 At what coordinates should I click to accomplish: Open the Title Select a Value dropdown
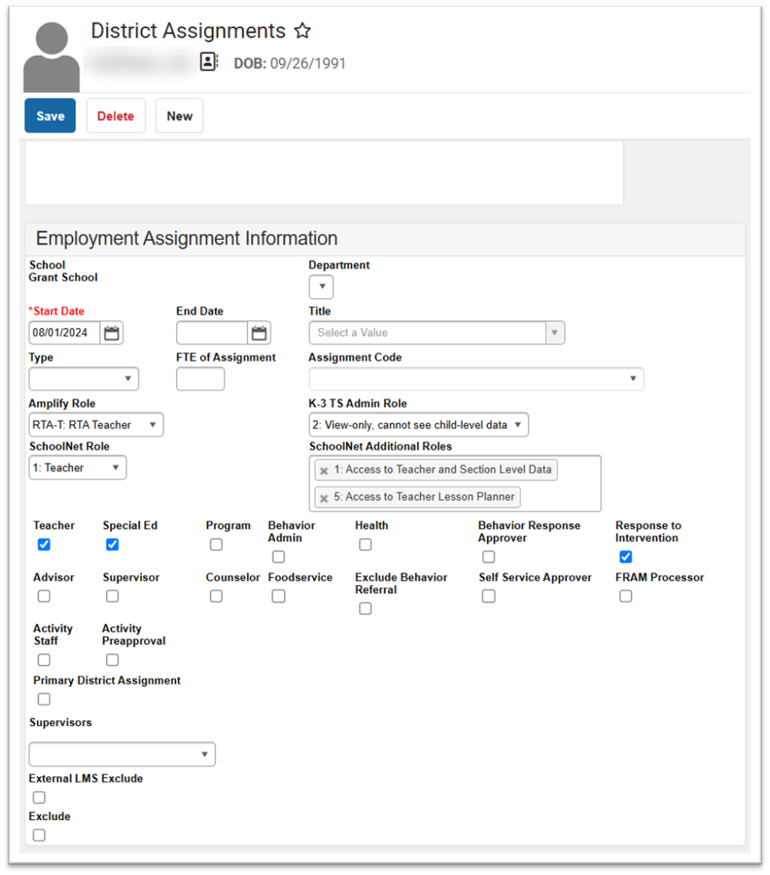(437, 333)
